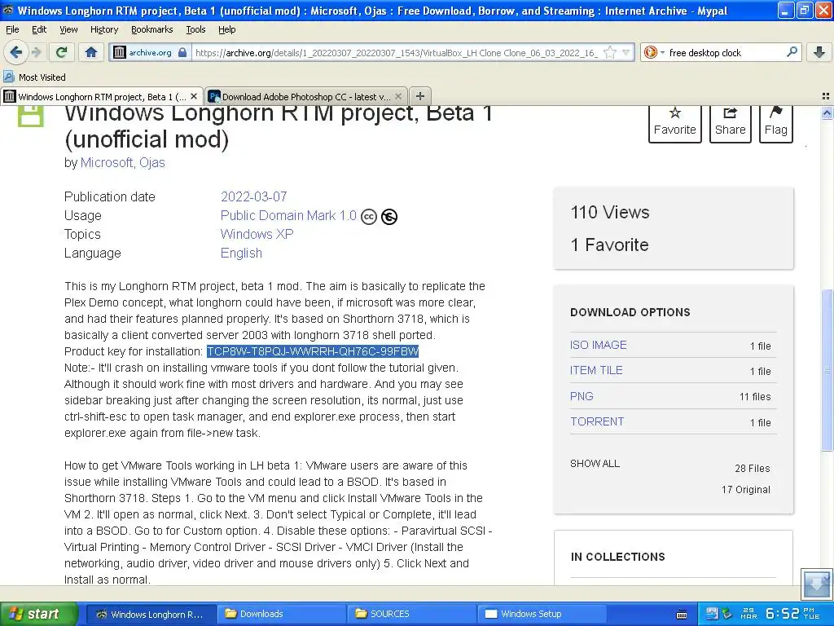Click the search magnifier icon

click(792, 52)
